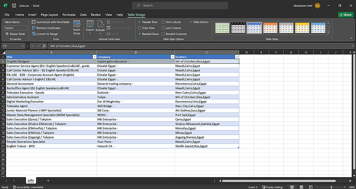Open the File menu
The width and height of the screenshot is (356, 189).
(x=7, y=15)
